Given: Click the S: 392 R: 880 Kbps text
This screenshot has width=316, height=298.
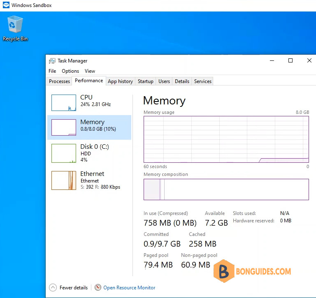Looking at the screenshot, I should click(100, 187).
